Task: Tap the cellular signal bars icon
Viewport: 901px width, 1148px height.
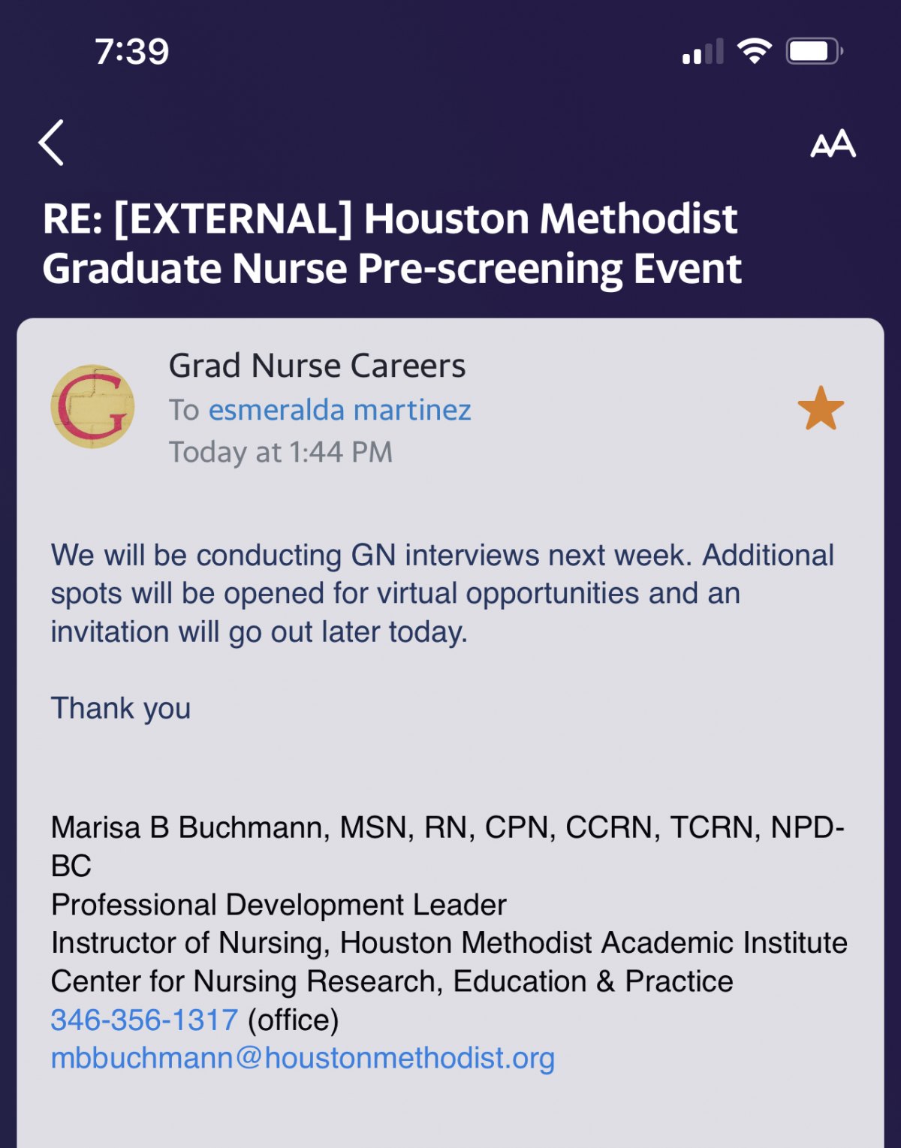Action: (703, 51)
